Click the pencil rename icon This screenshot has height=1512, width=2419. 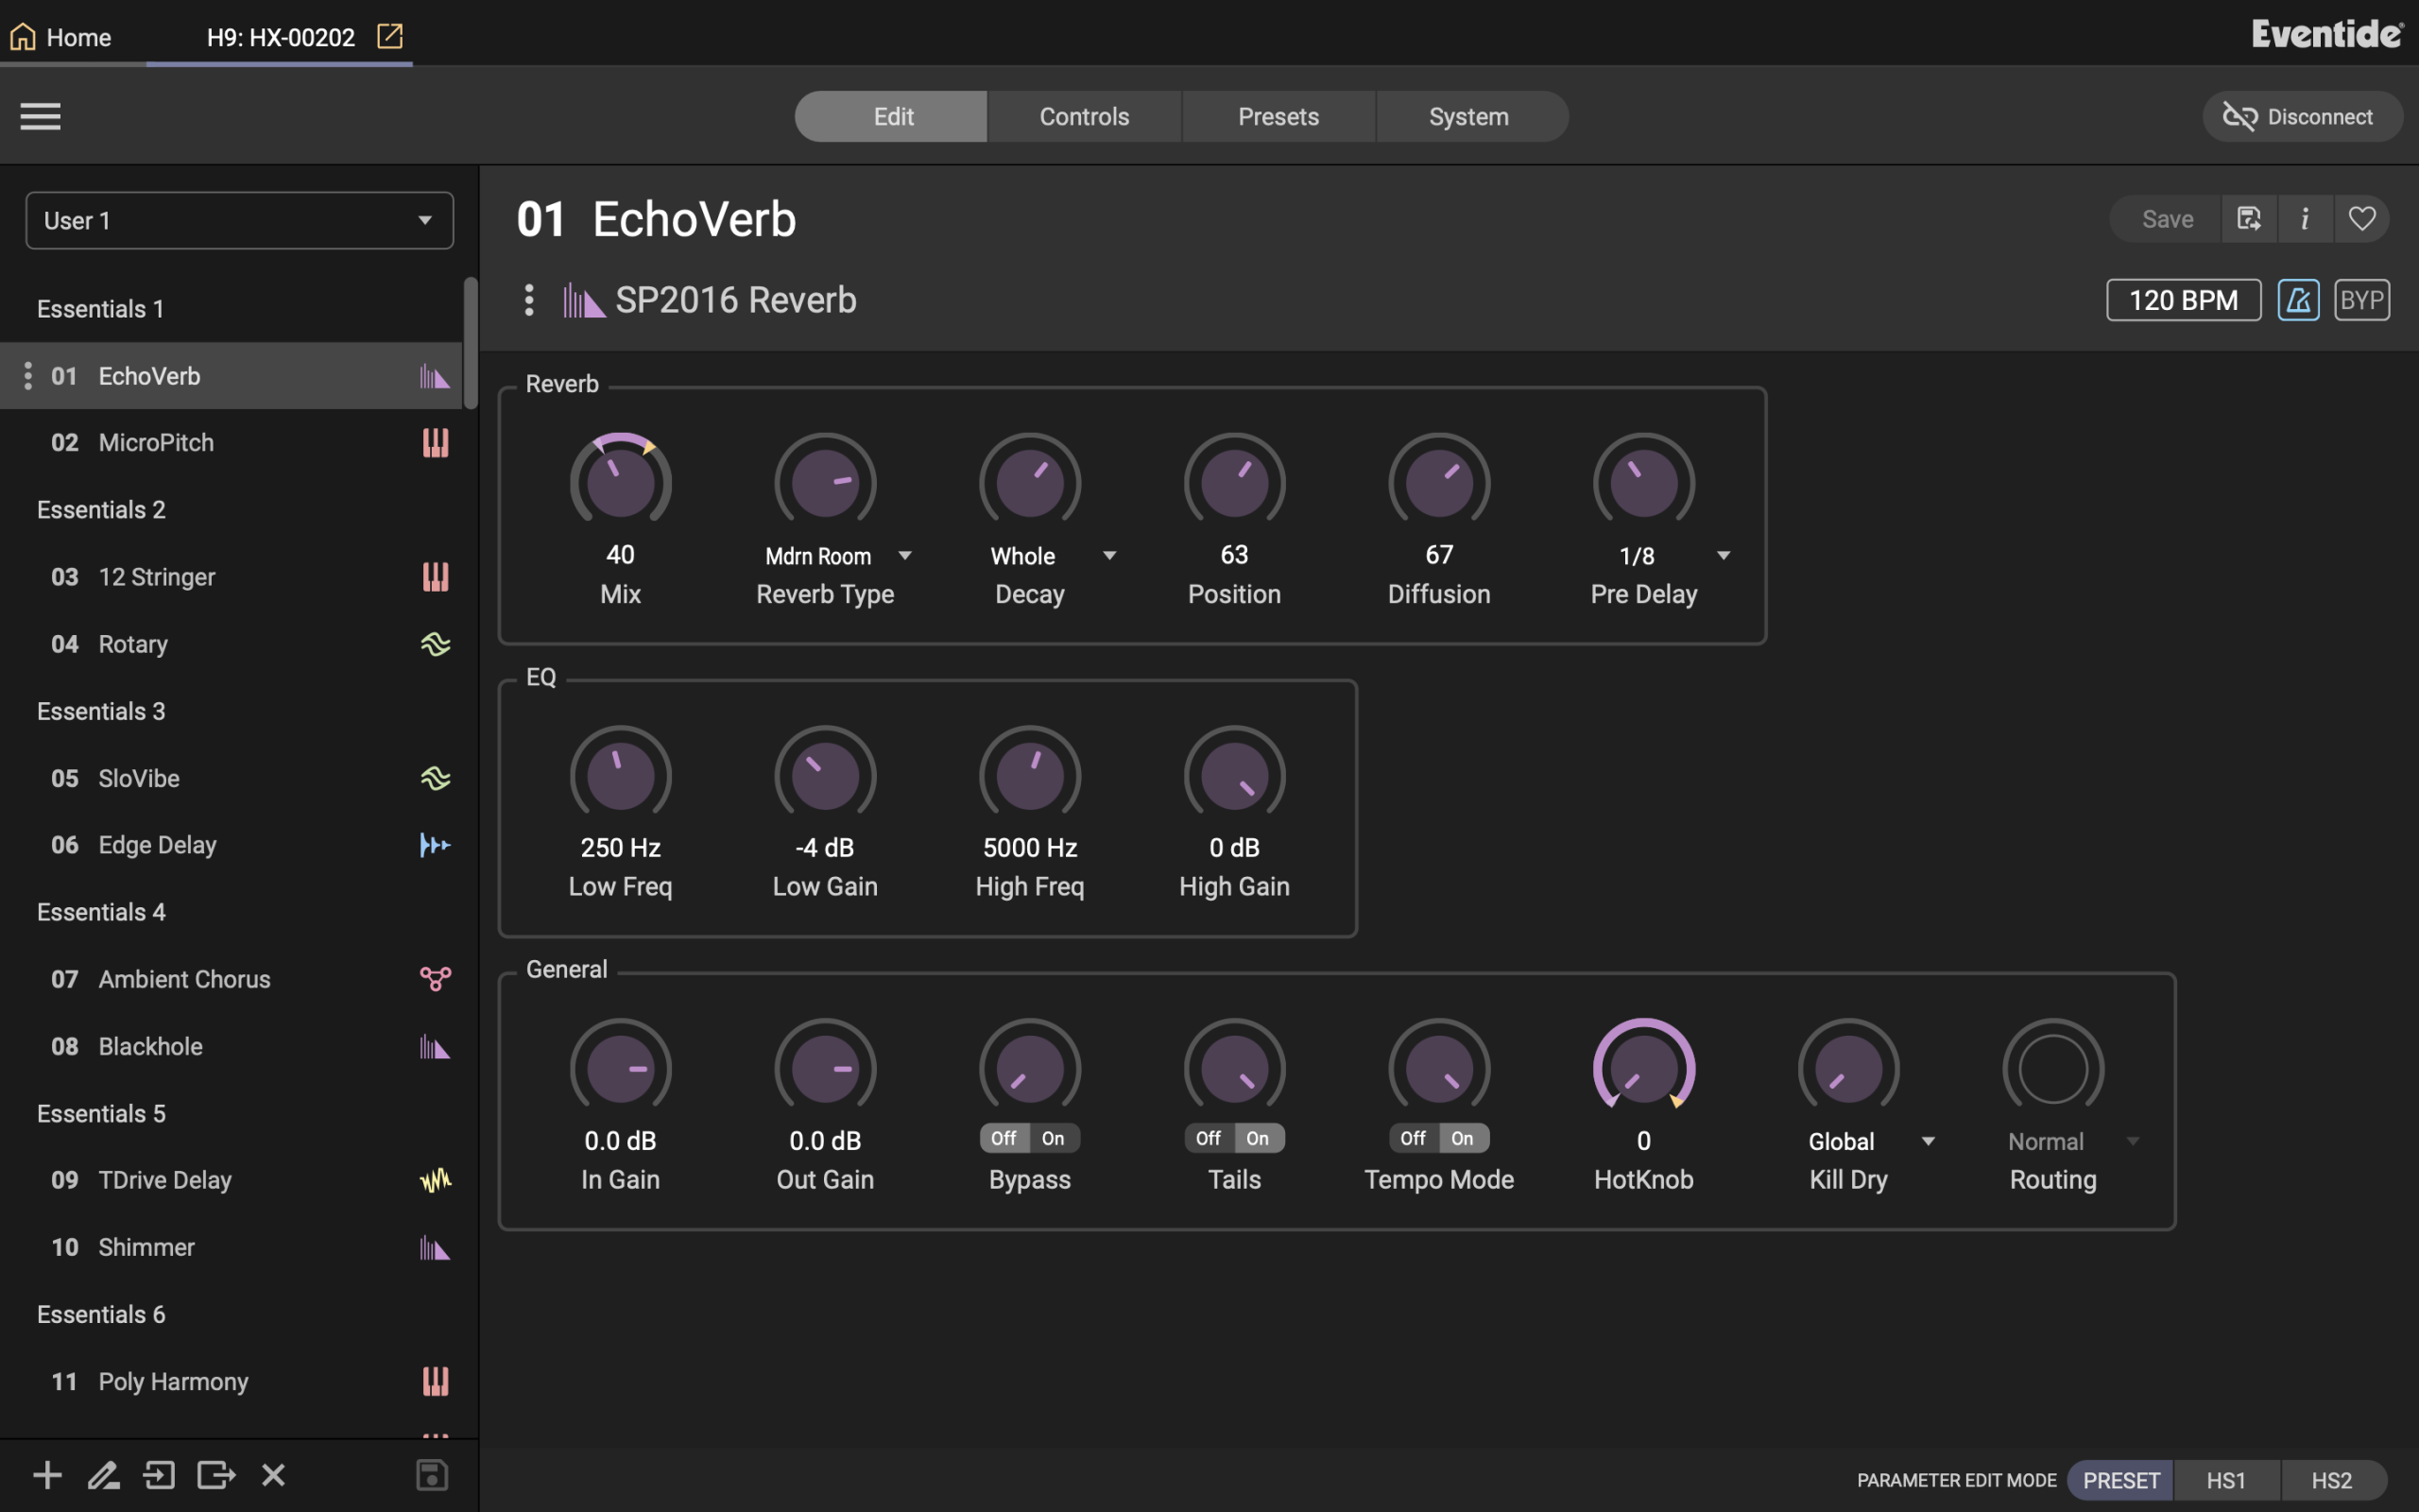coord(103,1475)
